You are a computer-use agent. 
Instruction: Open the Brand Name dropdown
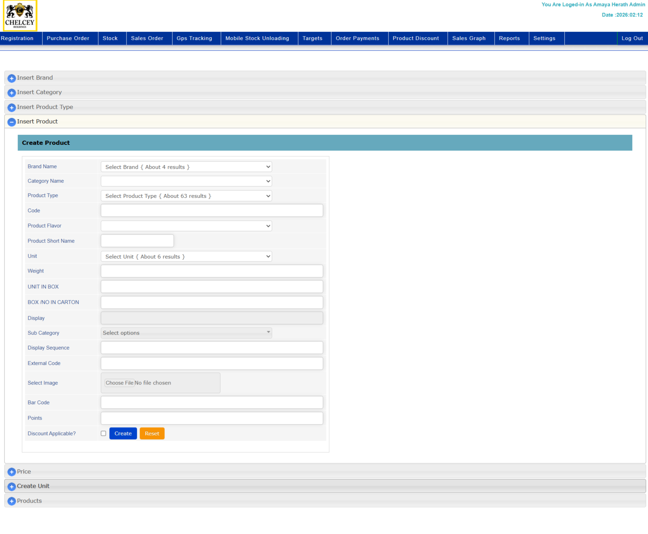[x=186, y=167]
